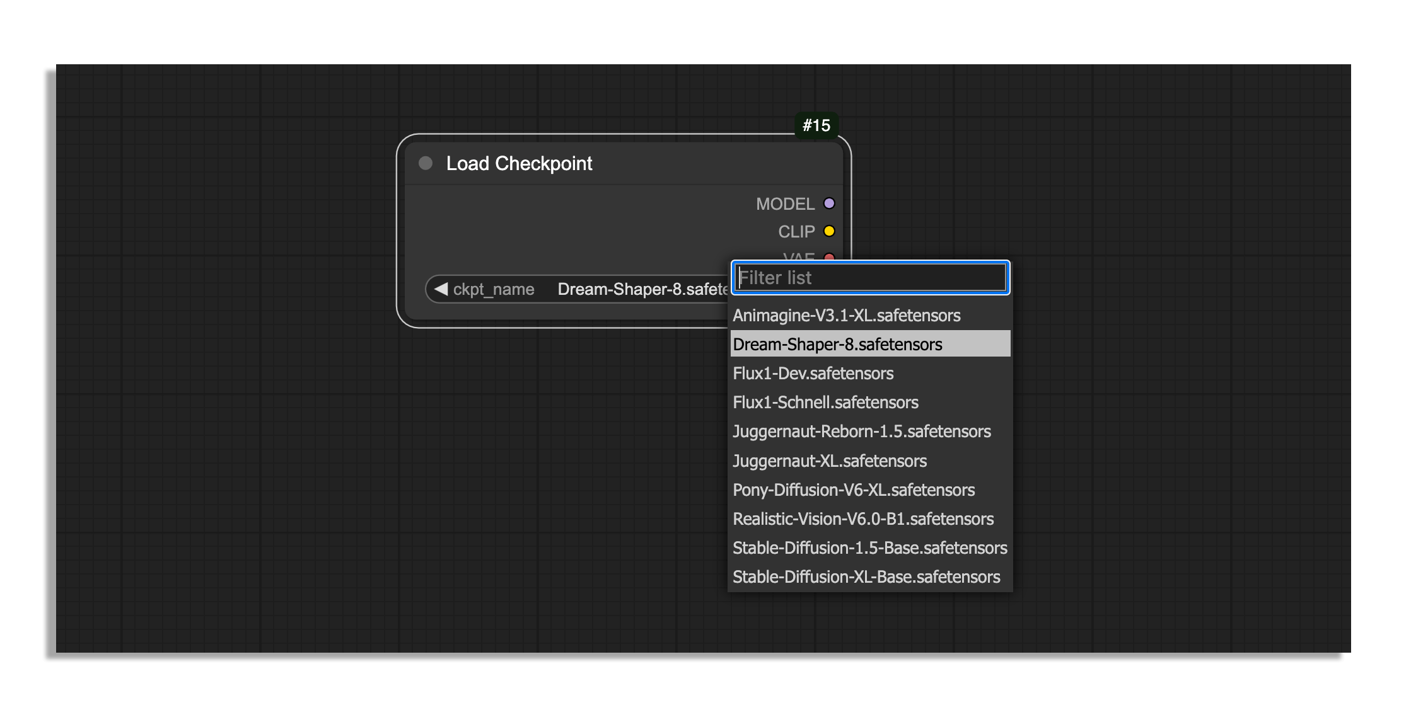Screen dimensions: 1411x710
Task: Choose Juggernaut-XL.safetensors from the dropdown
Action: (829, 461)
